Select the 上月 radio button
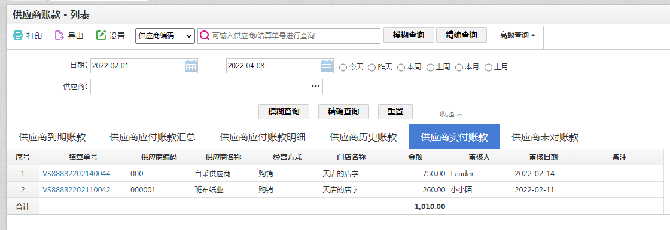 pyautogui.click(x=488, y=68)
